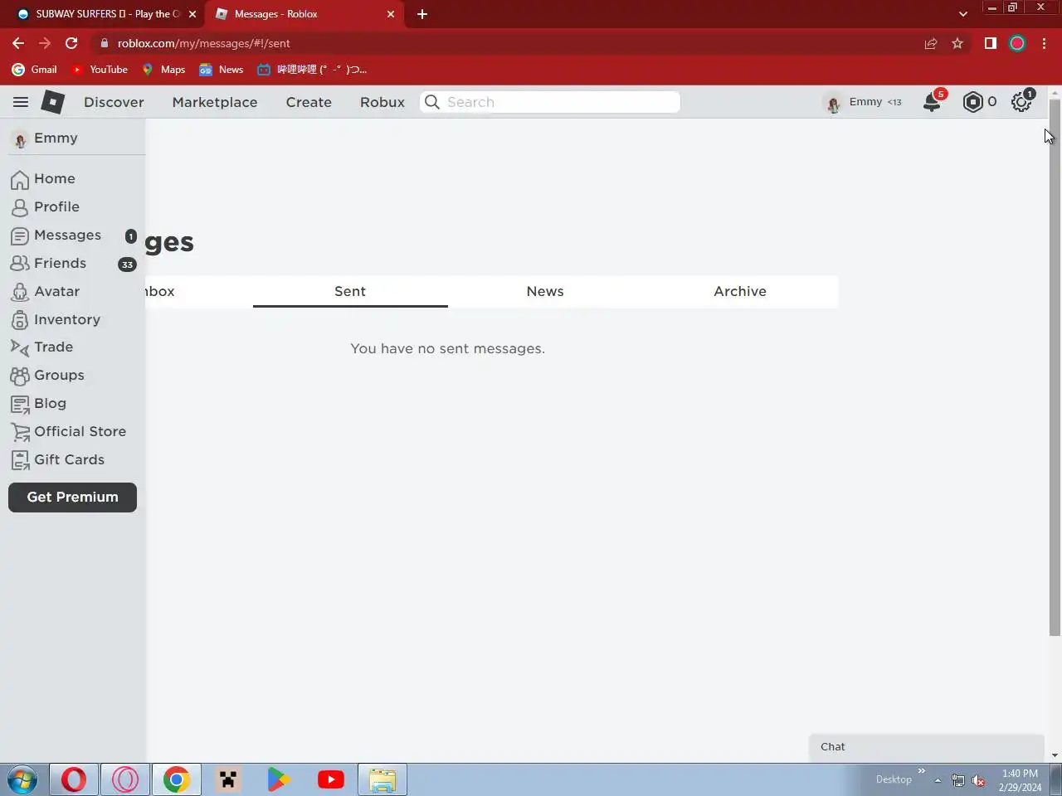Open Chrome from the taskbar
The image size is (1062, 796).
click(176, 780)
